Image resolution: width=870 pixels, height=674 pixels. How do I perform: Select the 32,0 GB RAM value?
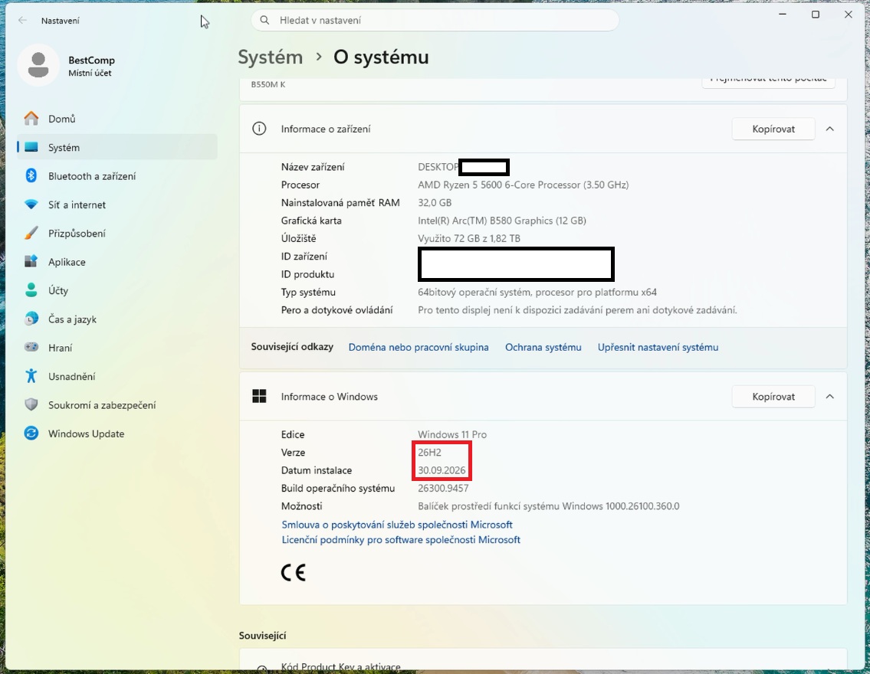pos(435,202)
